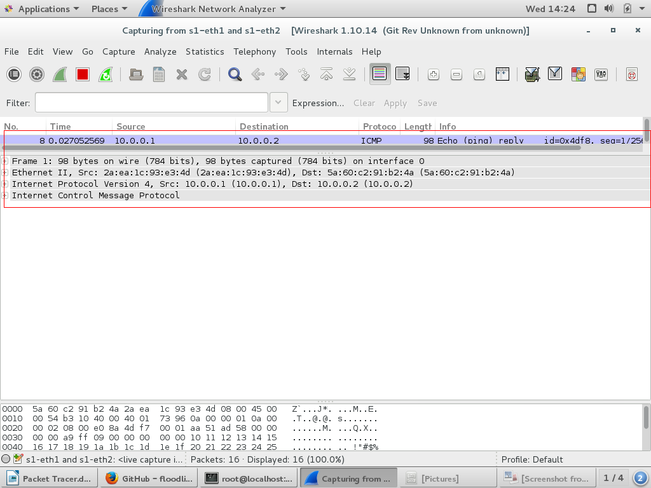Find a packet (magnifier icon)
The height and width of the screenshot is (488, 651).
click(x=235, y=74)
